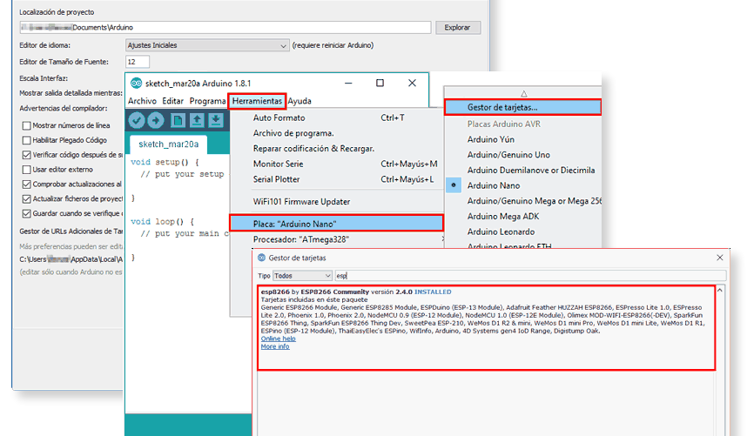Click the Save sketch down-arrow icon

215,120
